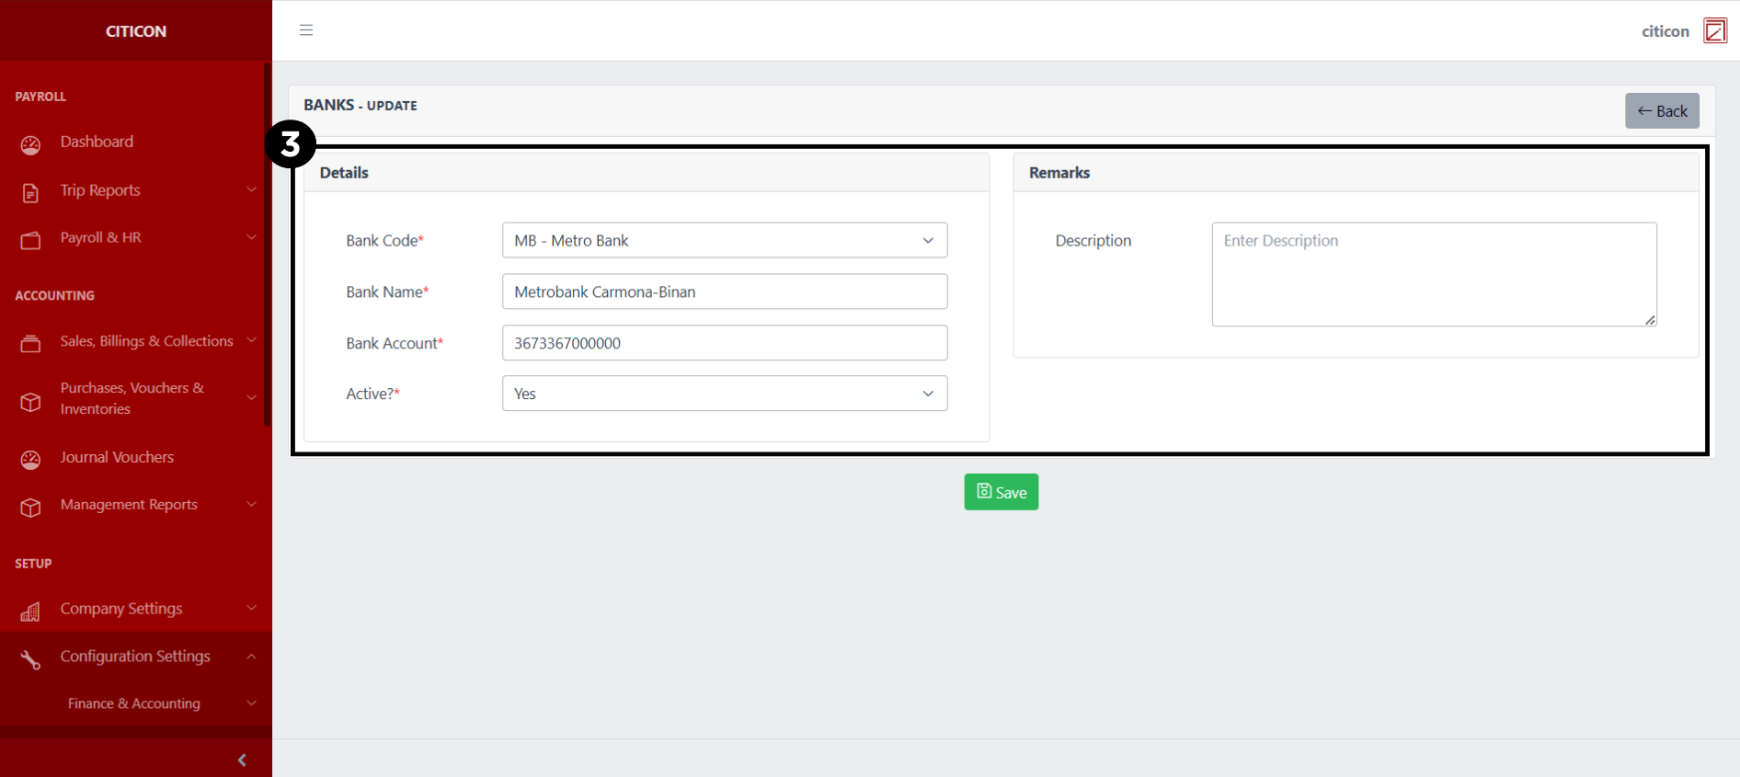Click the Trip Reports document icon
The image size is (1740, 777).
tap(30, 192)
